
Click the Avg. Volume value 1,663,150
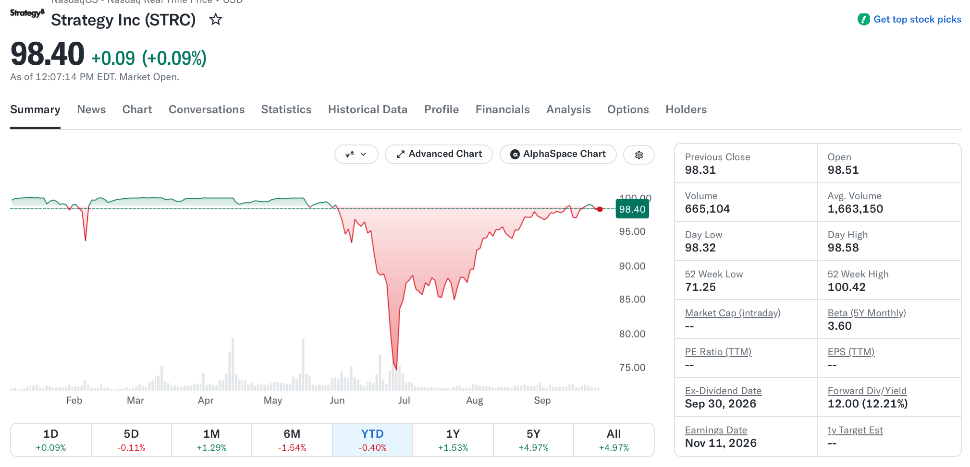click(x=855, y=209)
